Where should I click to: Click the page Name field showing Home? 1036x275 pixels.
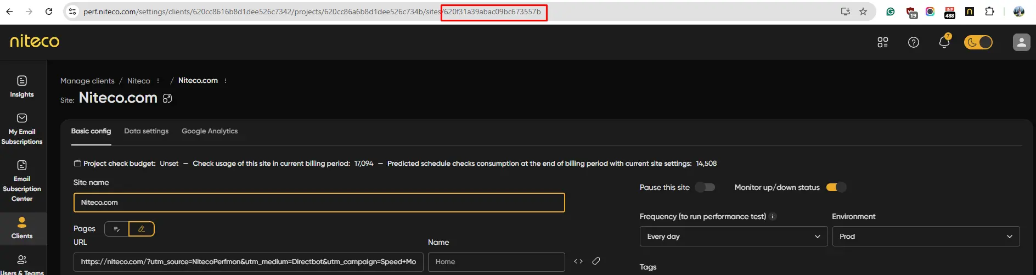pyautogui.click(x=497, y=262)
